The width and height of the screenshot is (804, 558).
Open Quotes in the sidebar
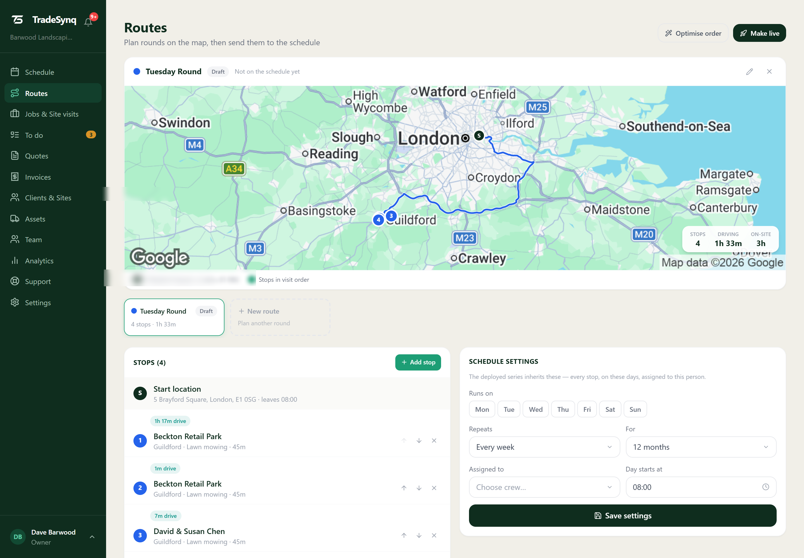(x=53, y=156)
